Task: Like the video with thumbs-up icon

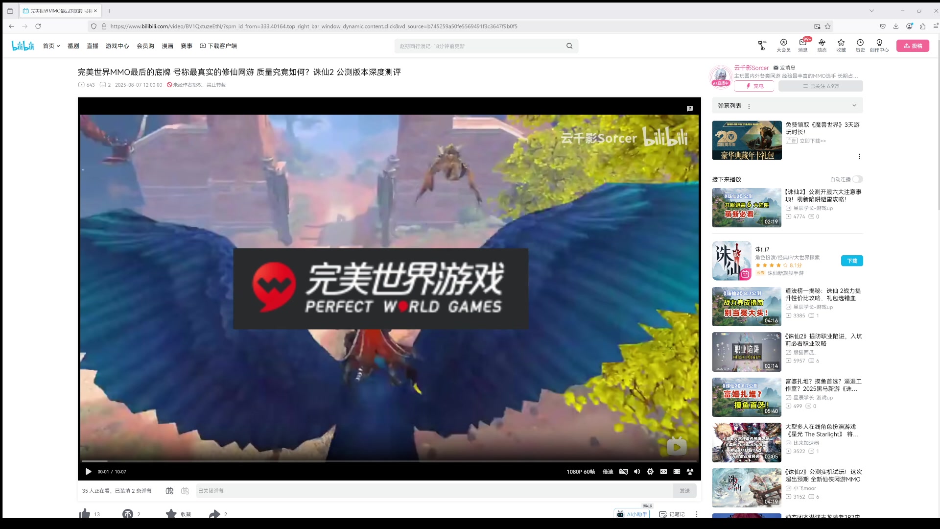Action: click(x=85, y=514)
